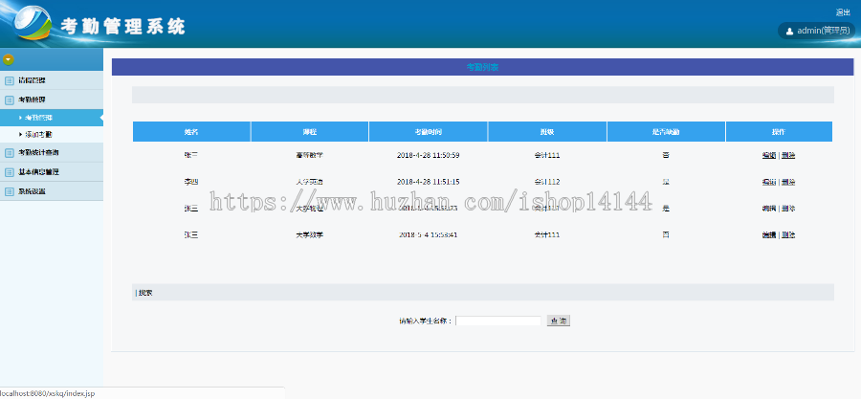Edit the 张三 大学数学 attendance record
The image size is (861, 399).
[x=769, y=234]
